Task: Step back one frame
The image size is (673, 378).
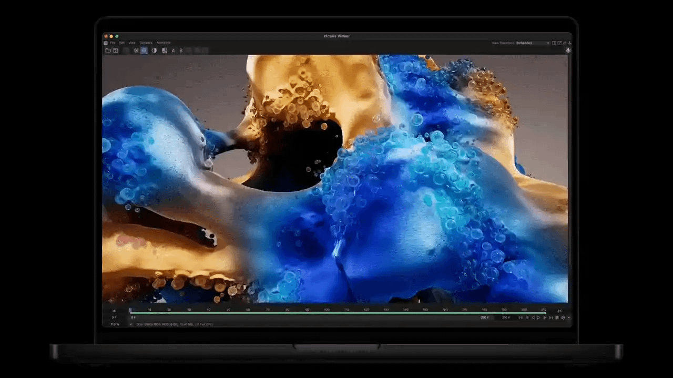Action: pyautogui.click(x=527, y=318)
